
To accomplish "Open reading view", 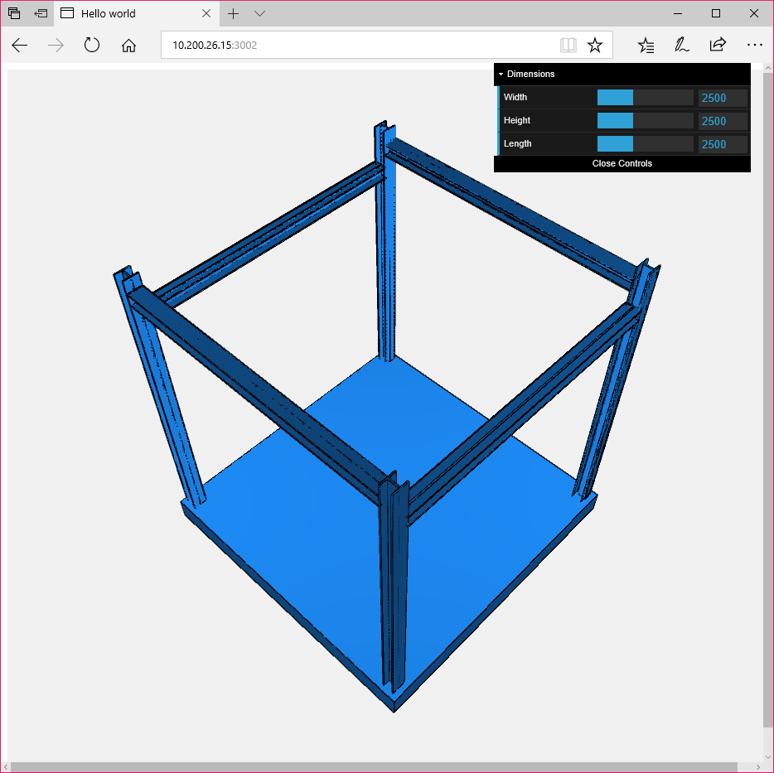I will (568, 45).
